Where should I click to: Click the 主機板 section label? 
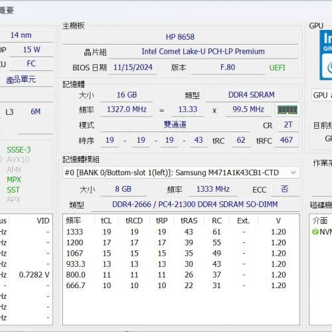coord(74,26)
